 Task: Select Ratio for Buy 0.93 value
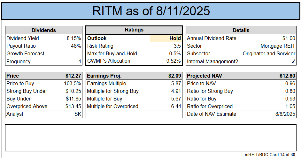coord(290,99)
